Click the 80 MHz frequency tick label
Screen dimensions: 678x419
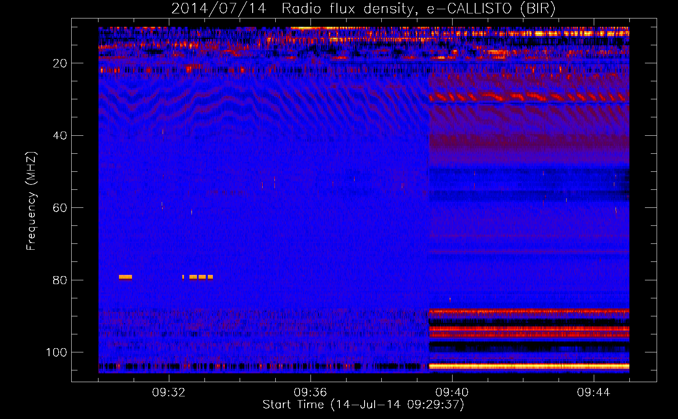[x=60, y=280]
